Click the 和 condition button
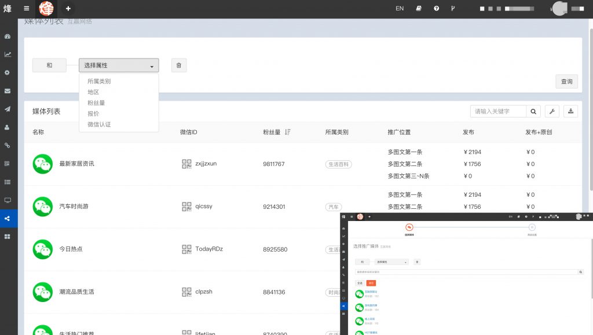 pos(50,65)
